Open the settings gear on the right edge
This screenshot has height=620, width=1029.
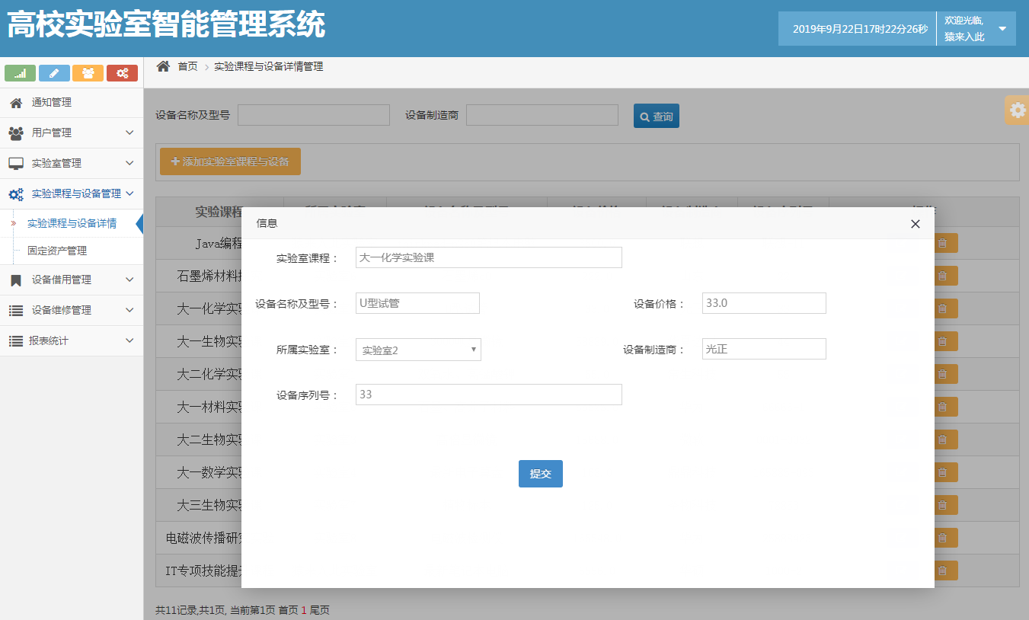click(x=1018, y=110)
